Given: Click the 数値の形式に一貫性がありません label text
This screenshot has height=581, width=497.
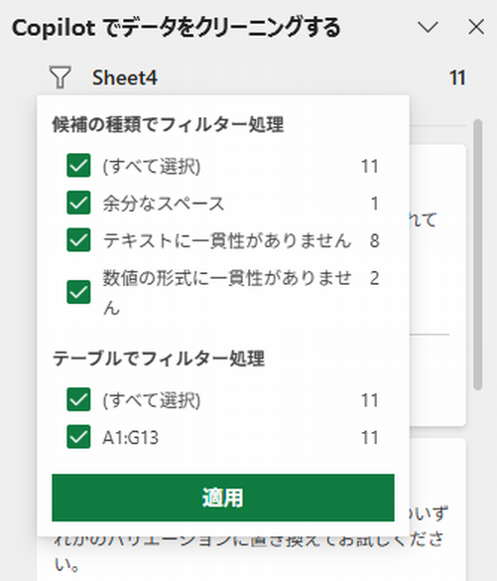Looking at the screenshot, I should coord(227,293).
